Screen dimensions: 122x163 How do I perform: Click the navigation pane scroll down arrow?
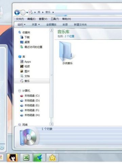52,124
